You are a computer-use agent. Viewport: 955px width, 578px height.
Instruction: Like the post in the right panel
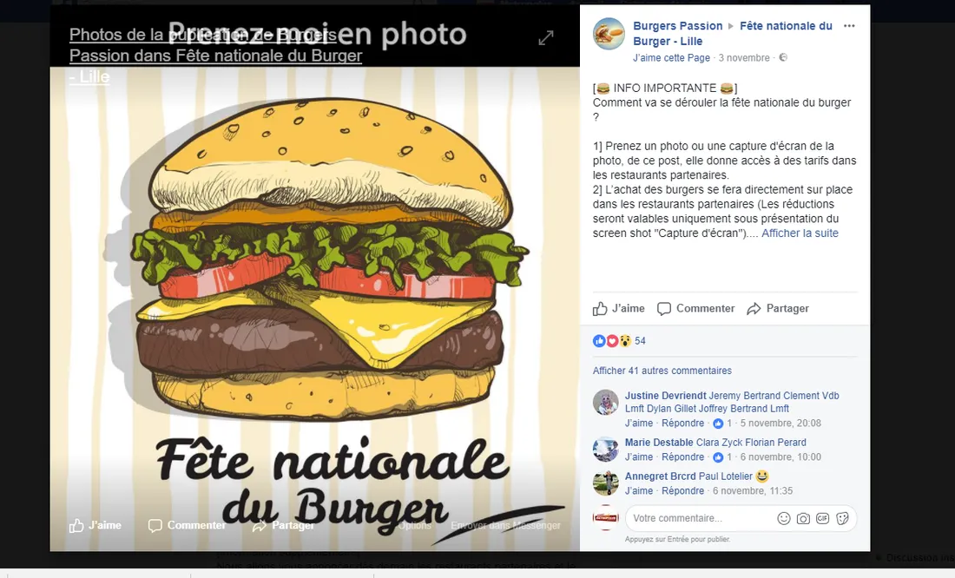click(619, 308)
